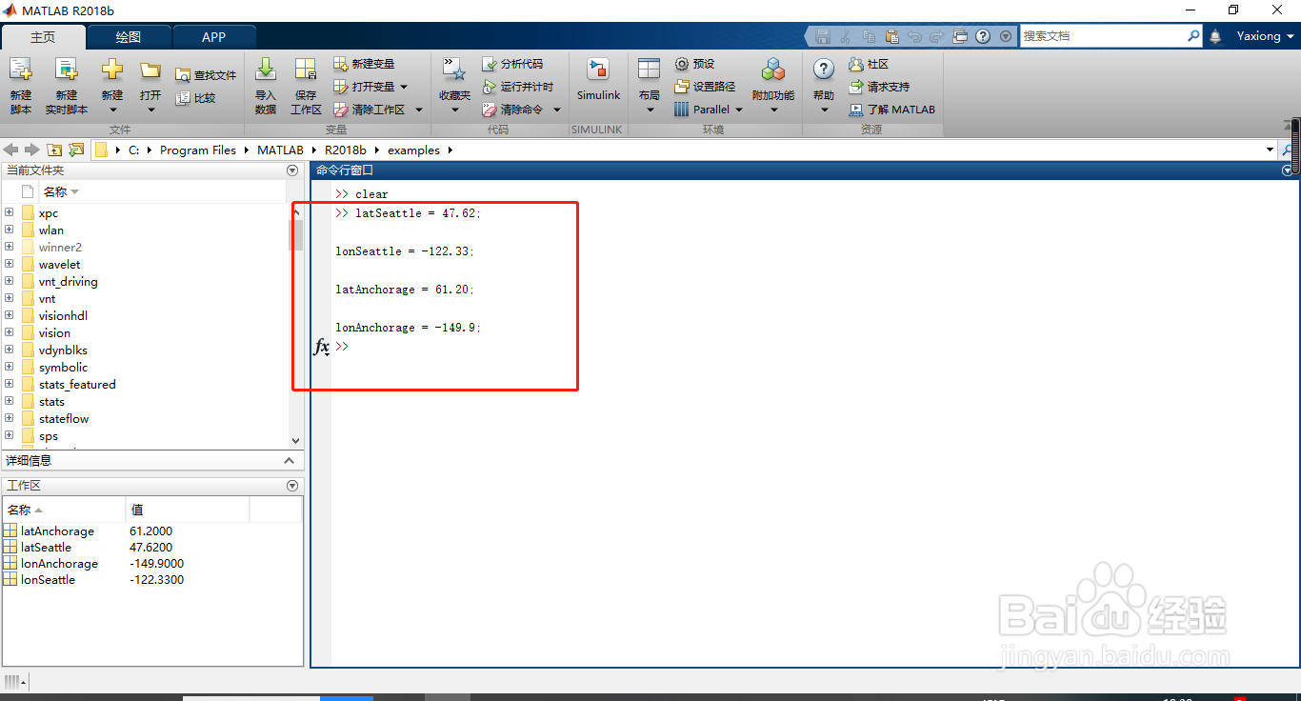Expand the stateflow folder
Image resolution: width=1301 pixels, height=701 pixels.
pyautogui.click(x=10, y=418)
